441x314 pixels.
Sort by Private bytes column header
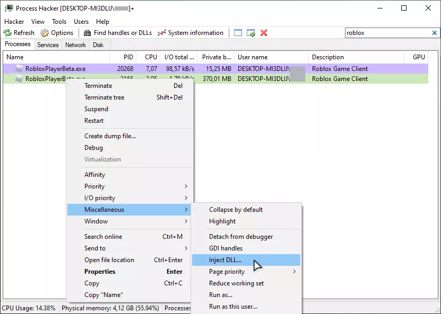pyautogui.click(x=215, y=57)
